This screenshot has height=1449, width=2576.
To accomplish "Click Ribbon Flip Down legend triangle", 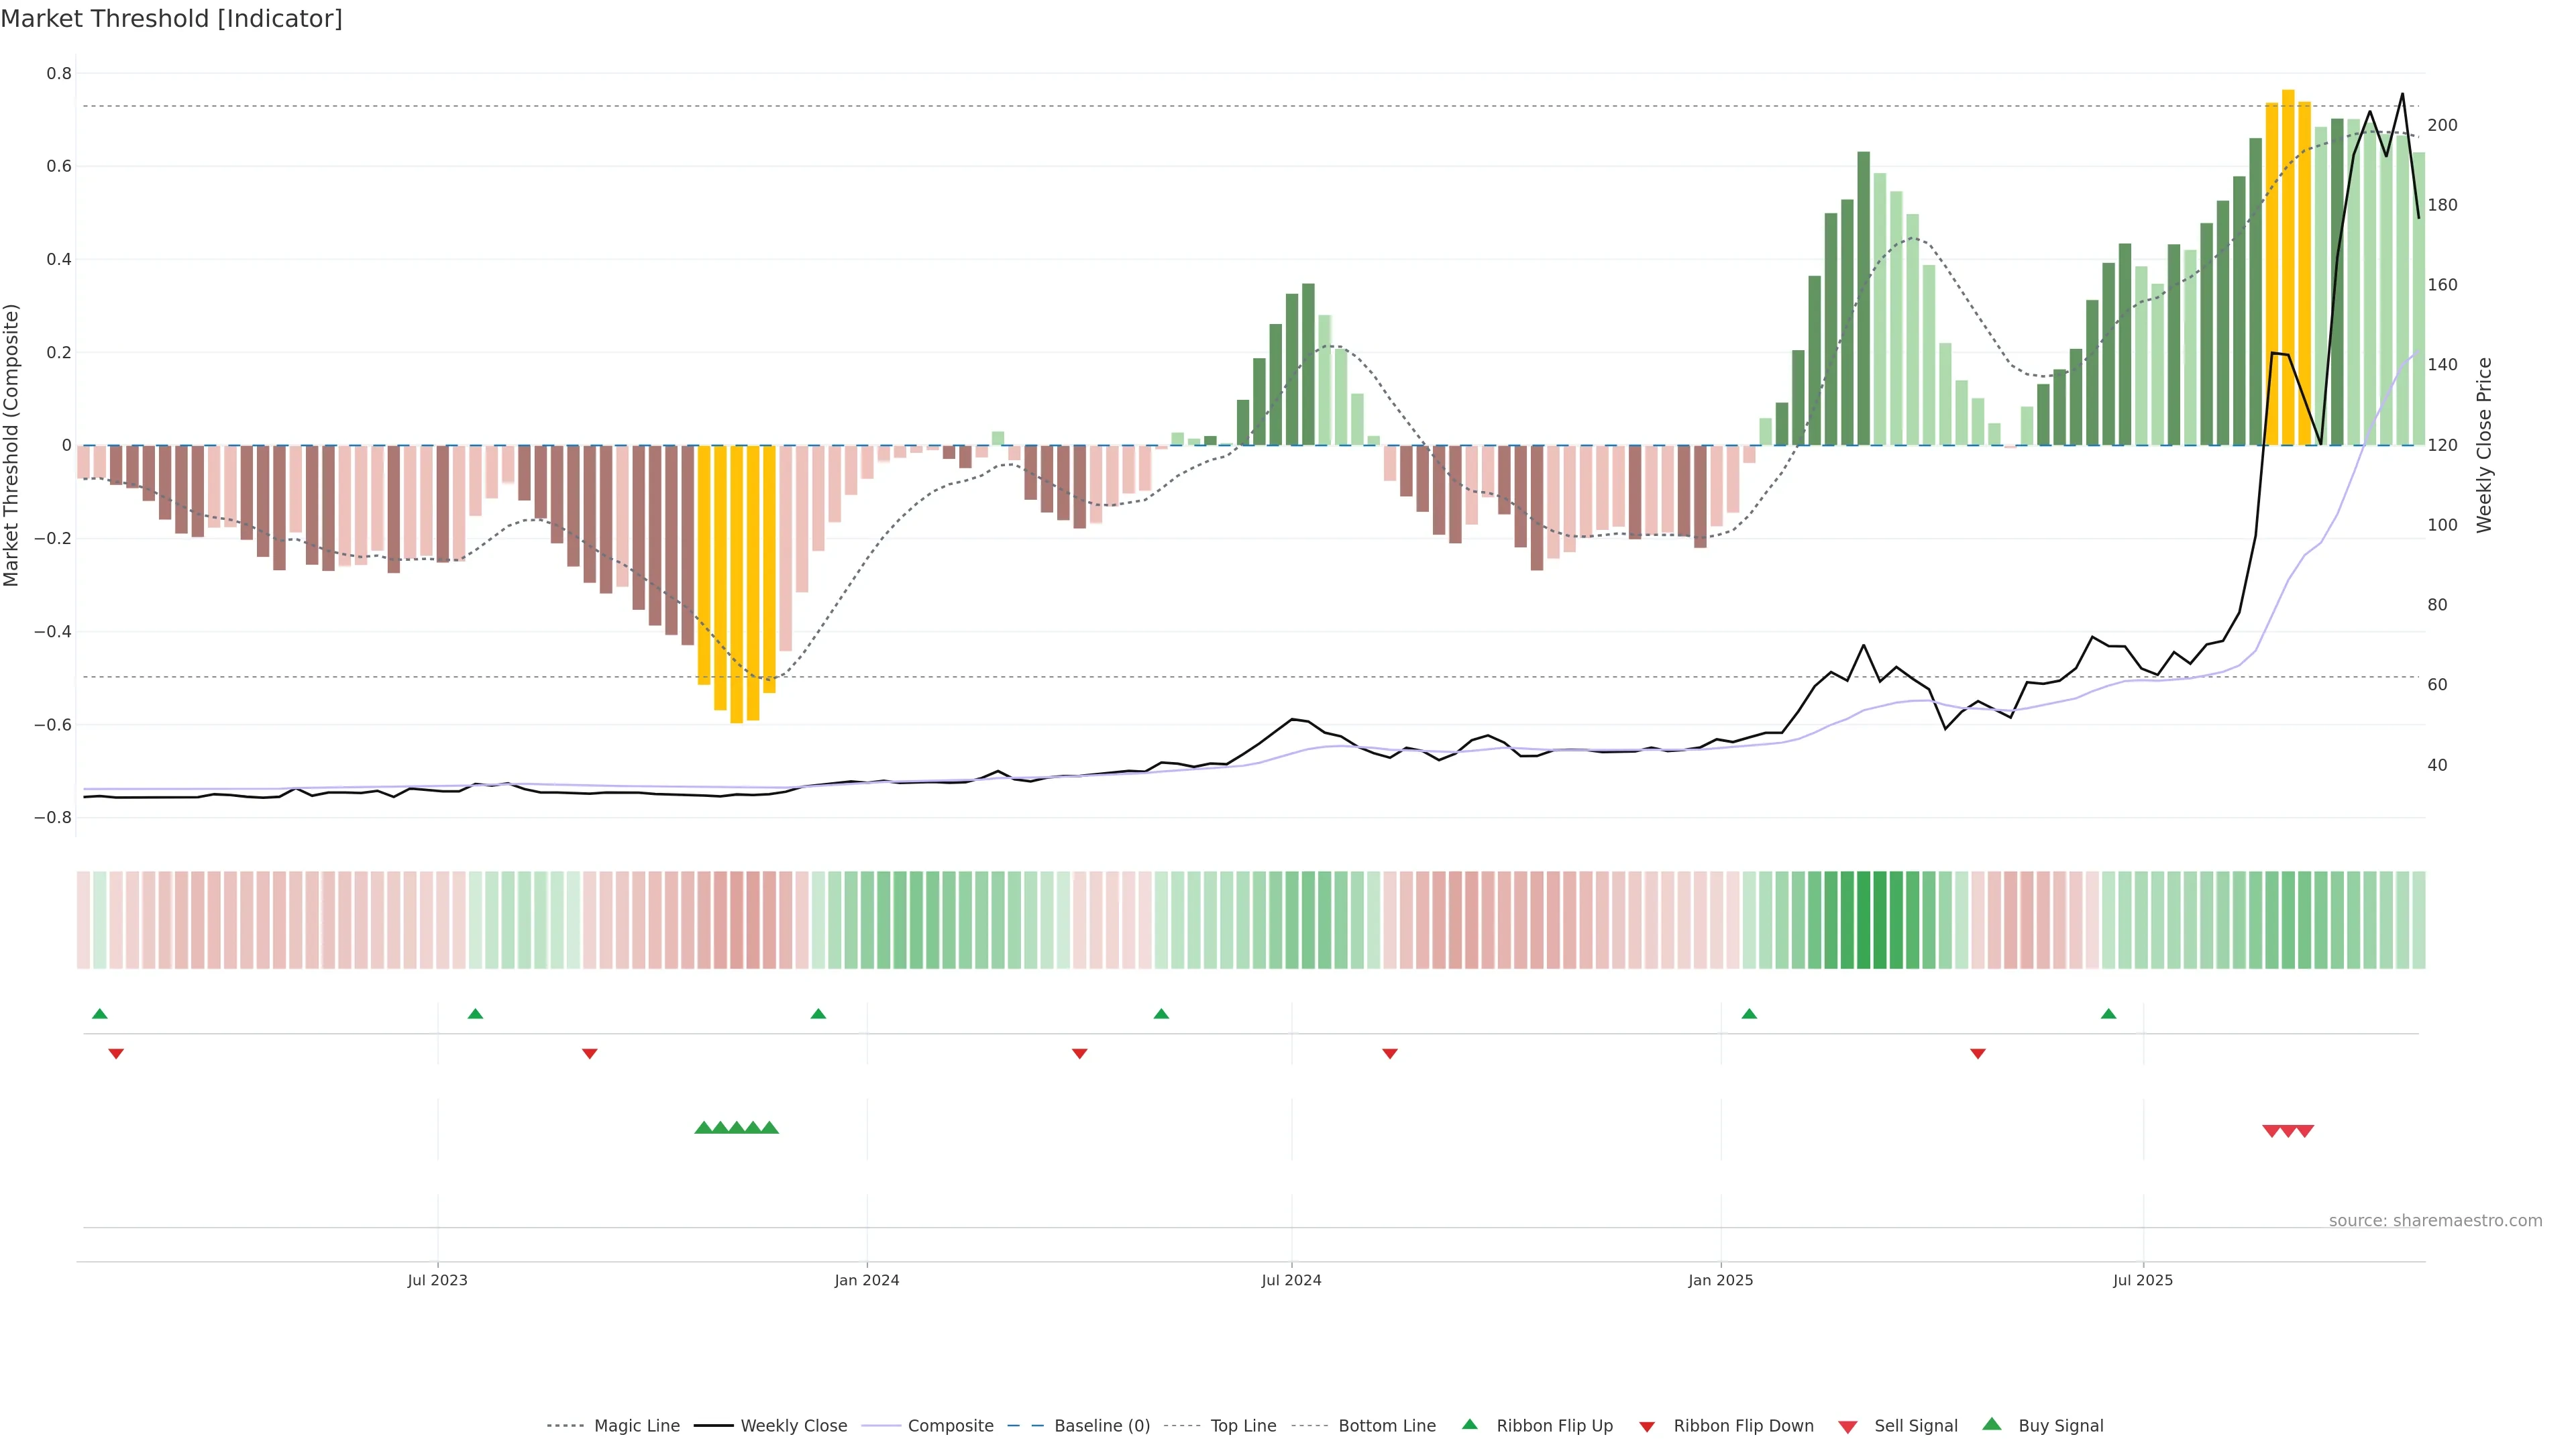I will tap(1647, 1426).
